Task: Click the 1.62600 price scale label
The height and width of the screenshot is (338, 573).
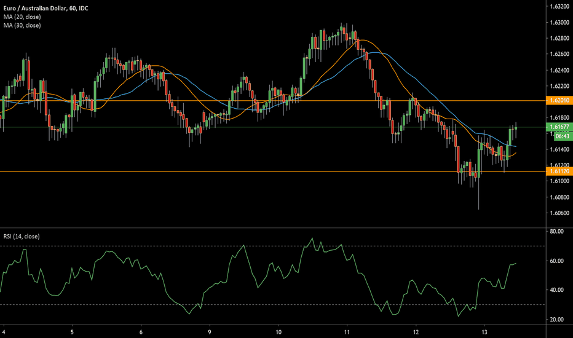Action: point(559,54)
